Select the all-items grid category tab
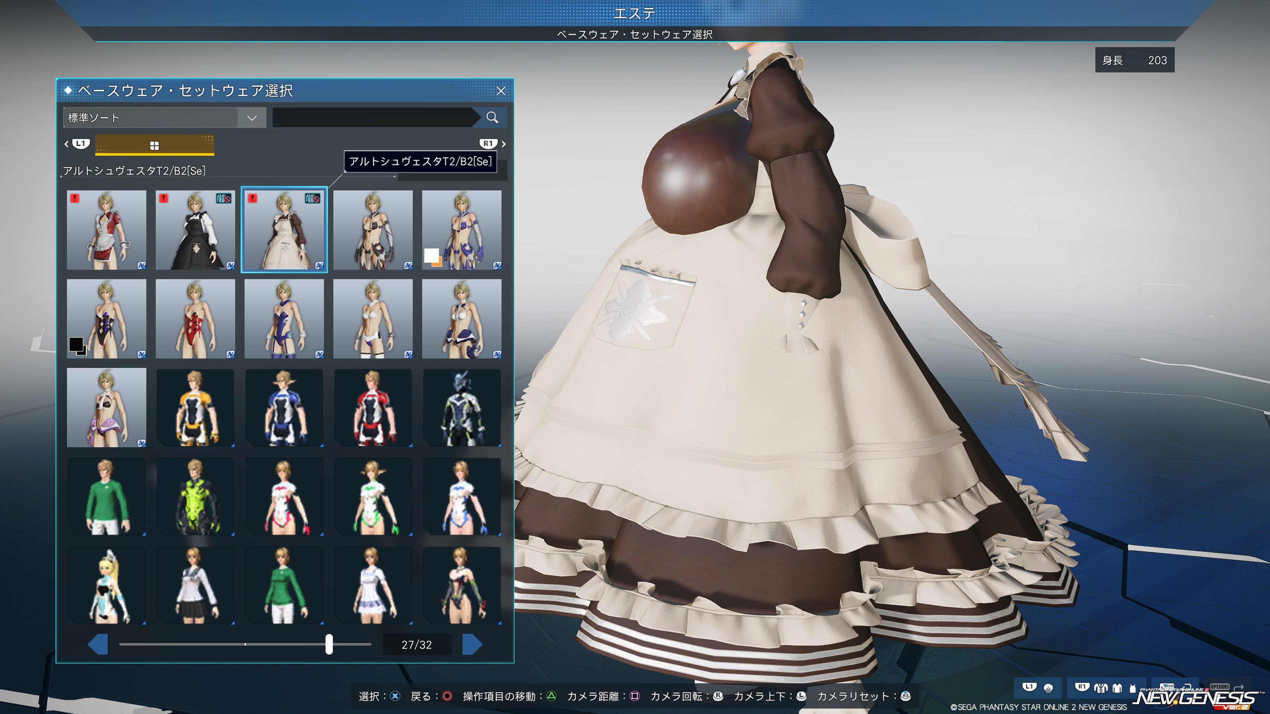The width and height of the screenshot is (1270, 714). (x=154, y=145)
